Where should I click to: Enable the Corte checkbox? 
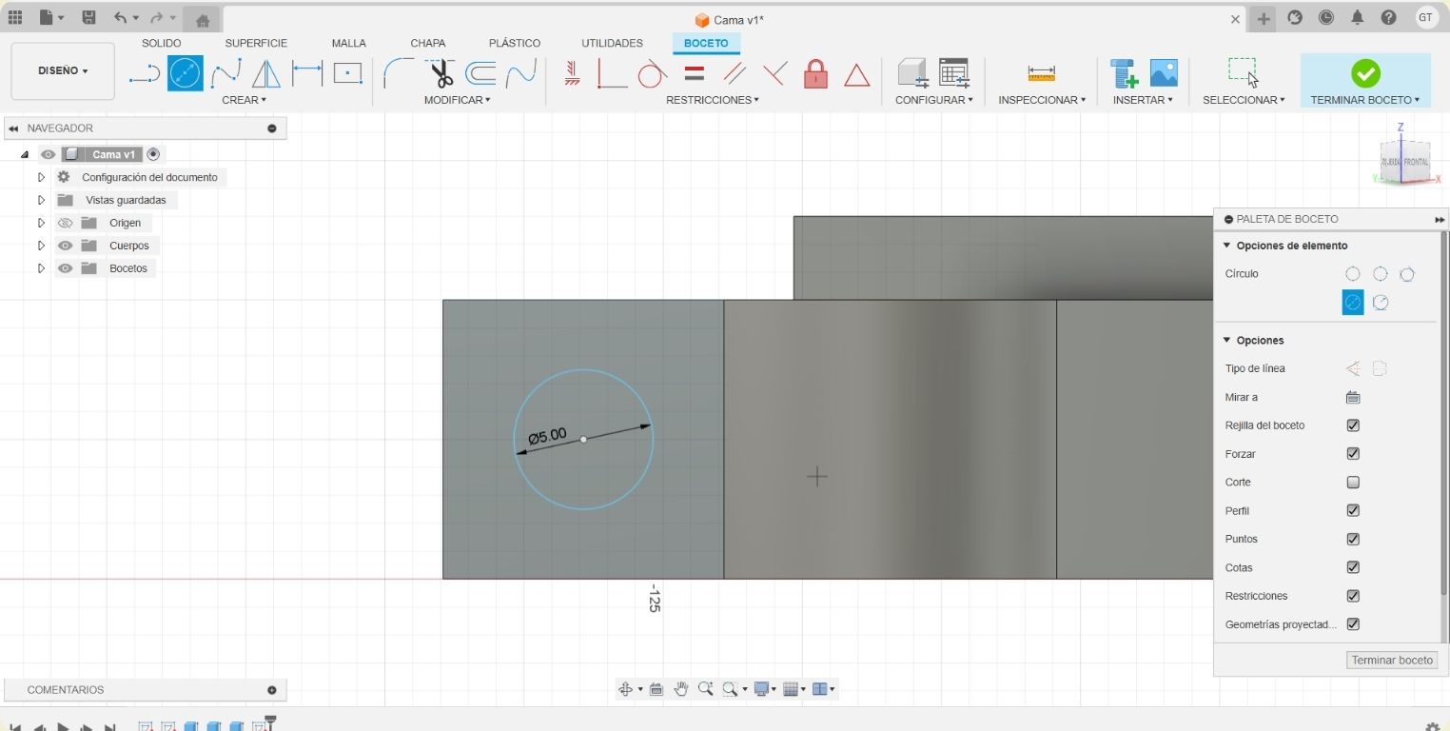click(1353, 483)
